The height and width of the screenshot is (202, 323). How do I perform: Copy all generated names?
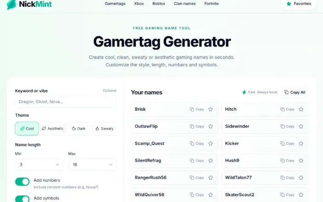click(295, 92)
